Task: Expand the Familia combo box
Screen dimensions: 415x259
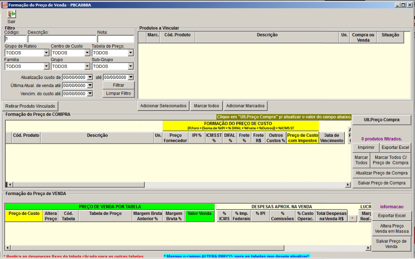Action: click(x=46, y=66)
